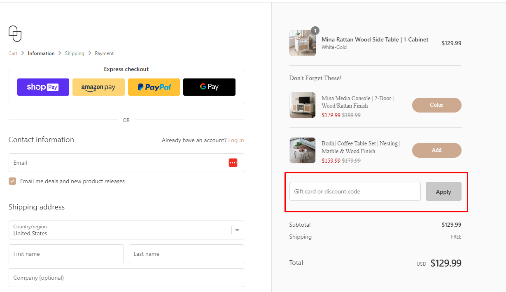Choose Google Pay express checkout
The width and height of the screenshot is (506, 292).
[x=209, y=87]
